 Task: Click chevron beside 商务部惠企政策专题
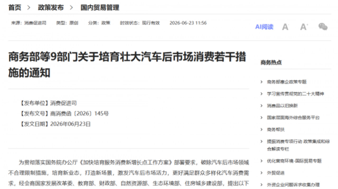pos(262,82)
